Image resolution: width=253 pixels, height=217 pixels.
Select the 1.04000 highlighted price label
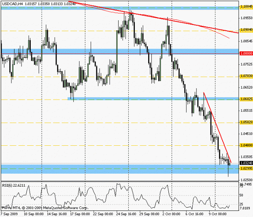[x=246, y=145]
